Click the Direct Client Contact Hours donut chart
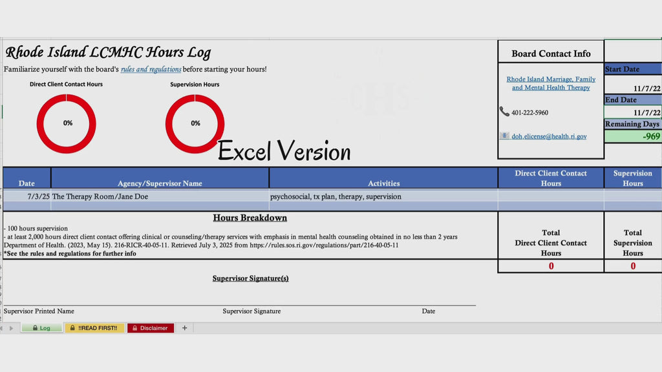The width and height of the screenshot is (662, 372). 67,123
